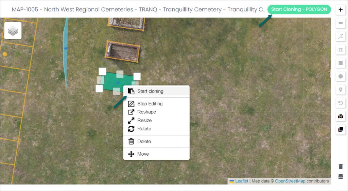
Task: Open the OpenStreetMap link
Action: pyautogui.click(x=290, y=181)
